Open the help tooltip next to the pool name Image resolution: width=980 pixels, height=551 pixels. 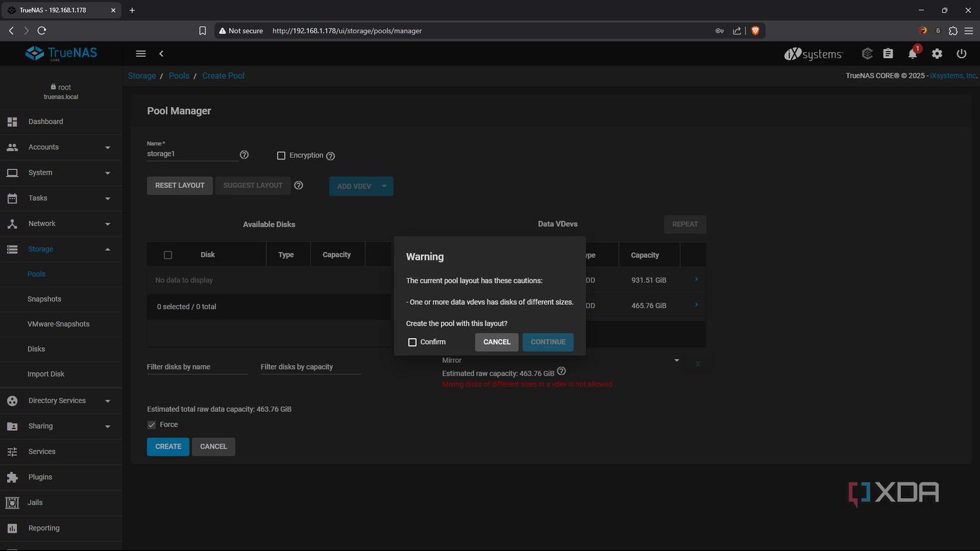pyautogui.click(x=244, y=155)
